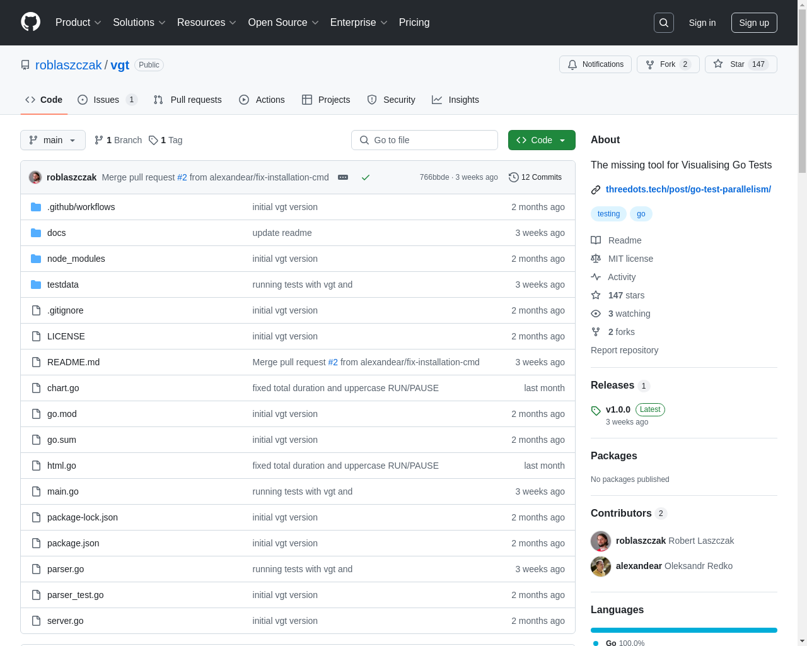Screen dimensions: 807x646
Task: Open the roblaszczak owner link
Action: pyautogui.click(x=68, y=65)
